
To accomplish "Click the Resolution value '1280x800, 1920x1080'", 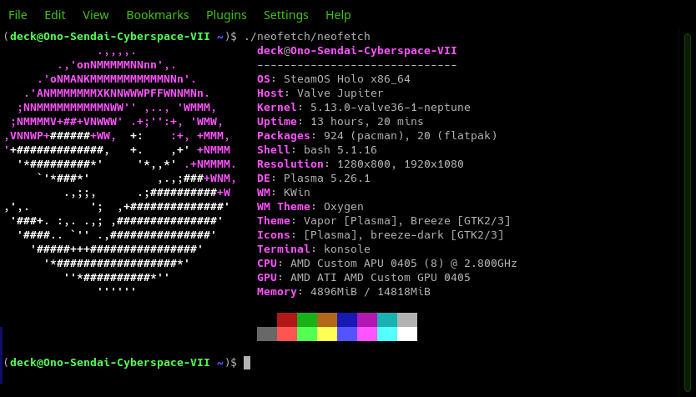I will click(x=401, y=164).
